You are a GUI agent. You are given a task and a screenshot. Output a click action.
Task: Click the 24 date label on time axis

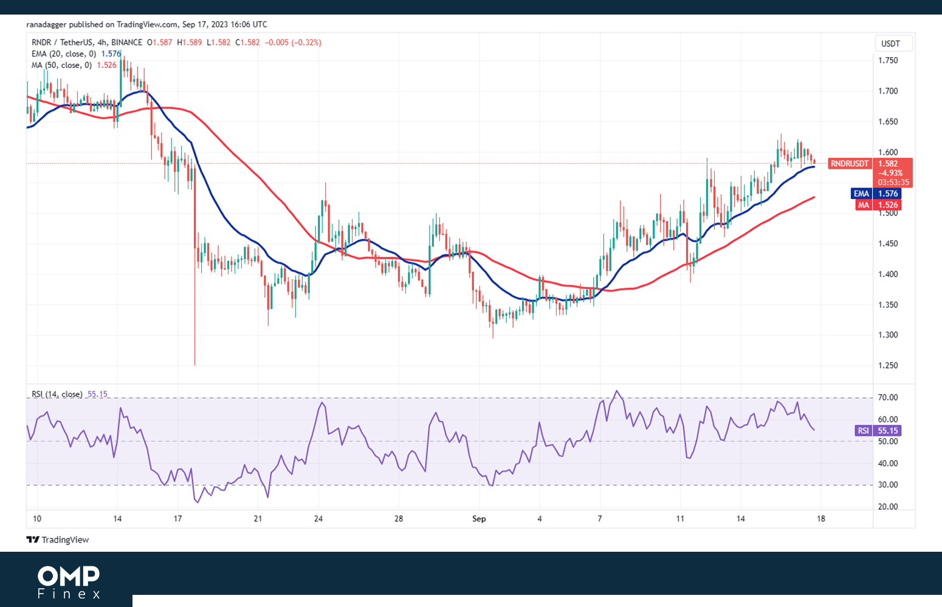(318, 519)
